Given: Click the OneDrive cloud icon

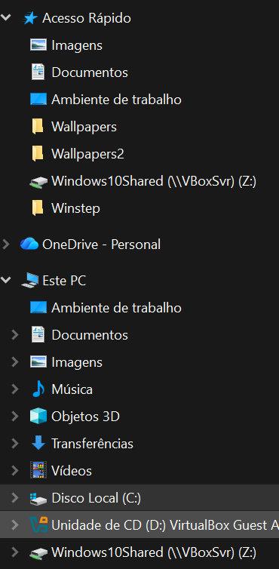Looking at the screenshot, I should (29, 245).
